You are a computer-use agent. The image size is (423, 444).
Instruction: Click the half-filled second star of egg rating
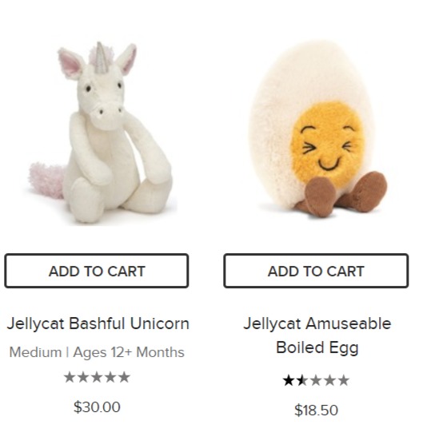(302, 380)
